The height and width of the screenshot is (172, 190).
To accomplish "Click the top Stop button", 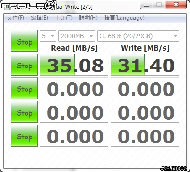I will (24, 41).
